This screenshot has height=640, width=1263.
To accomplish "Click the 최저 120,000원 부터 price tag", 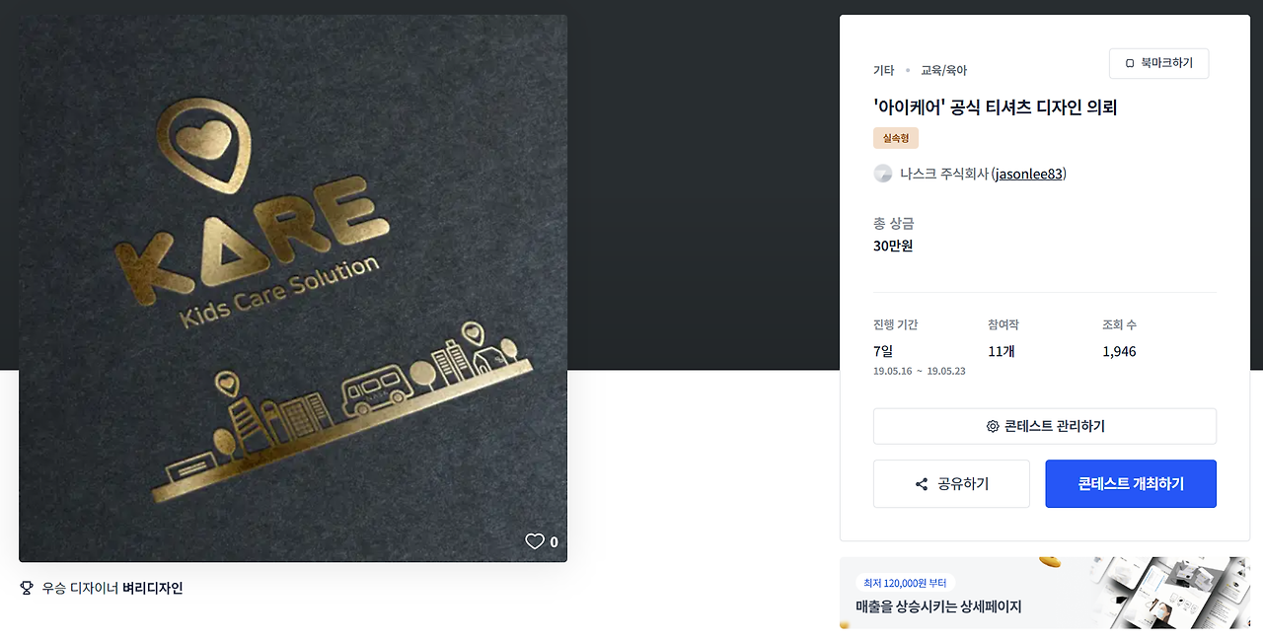I will click(905, 582).
